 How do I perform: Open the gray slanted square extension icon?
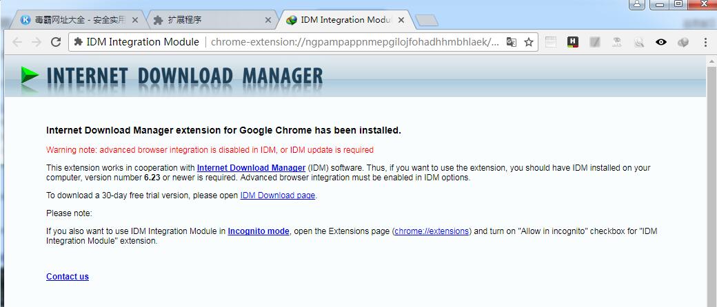[595, 43]
